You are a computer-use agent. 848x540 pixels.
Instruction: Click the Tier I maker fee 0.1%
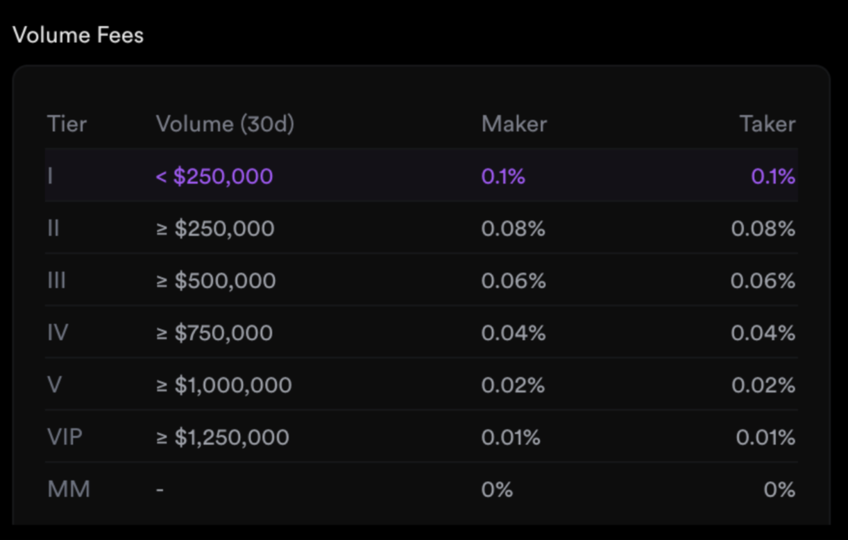point(503,176)
